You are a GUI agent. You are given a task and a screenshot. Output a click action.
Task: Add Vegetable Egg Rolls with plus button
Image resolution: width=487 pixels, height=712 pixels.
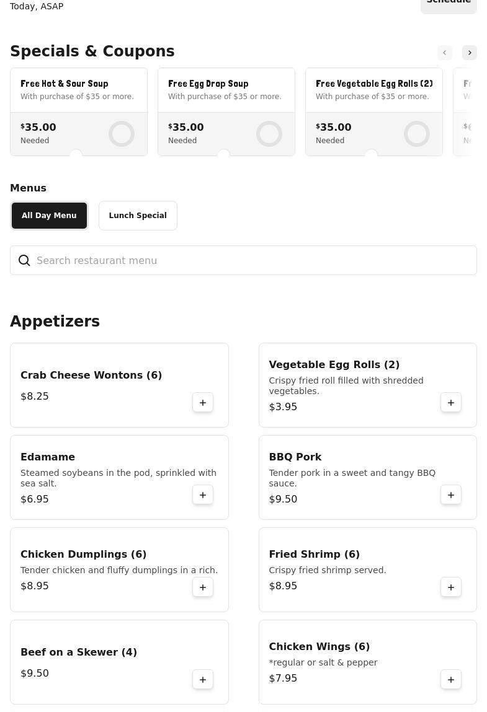(451, 403)
